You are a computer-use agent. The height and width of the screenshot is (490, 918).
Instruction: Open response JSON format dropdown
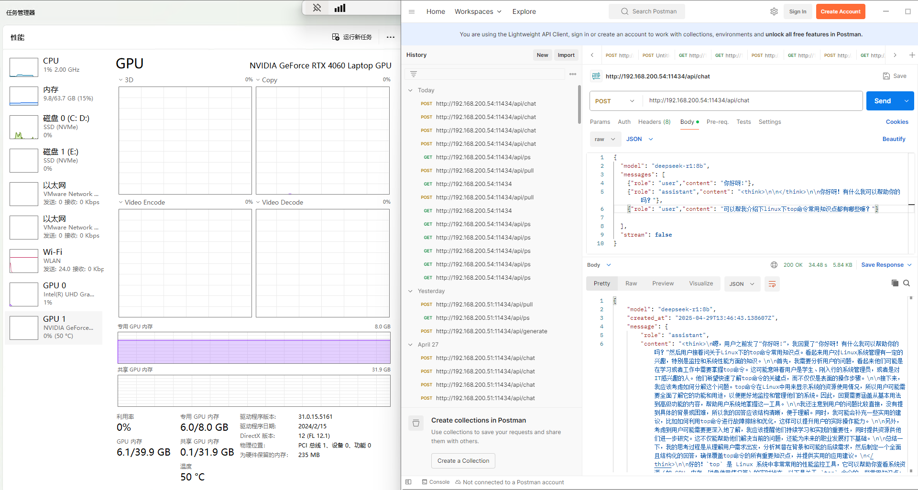click(742, 284)
